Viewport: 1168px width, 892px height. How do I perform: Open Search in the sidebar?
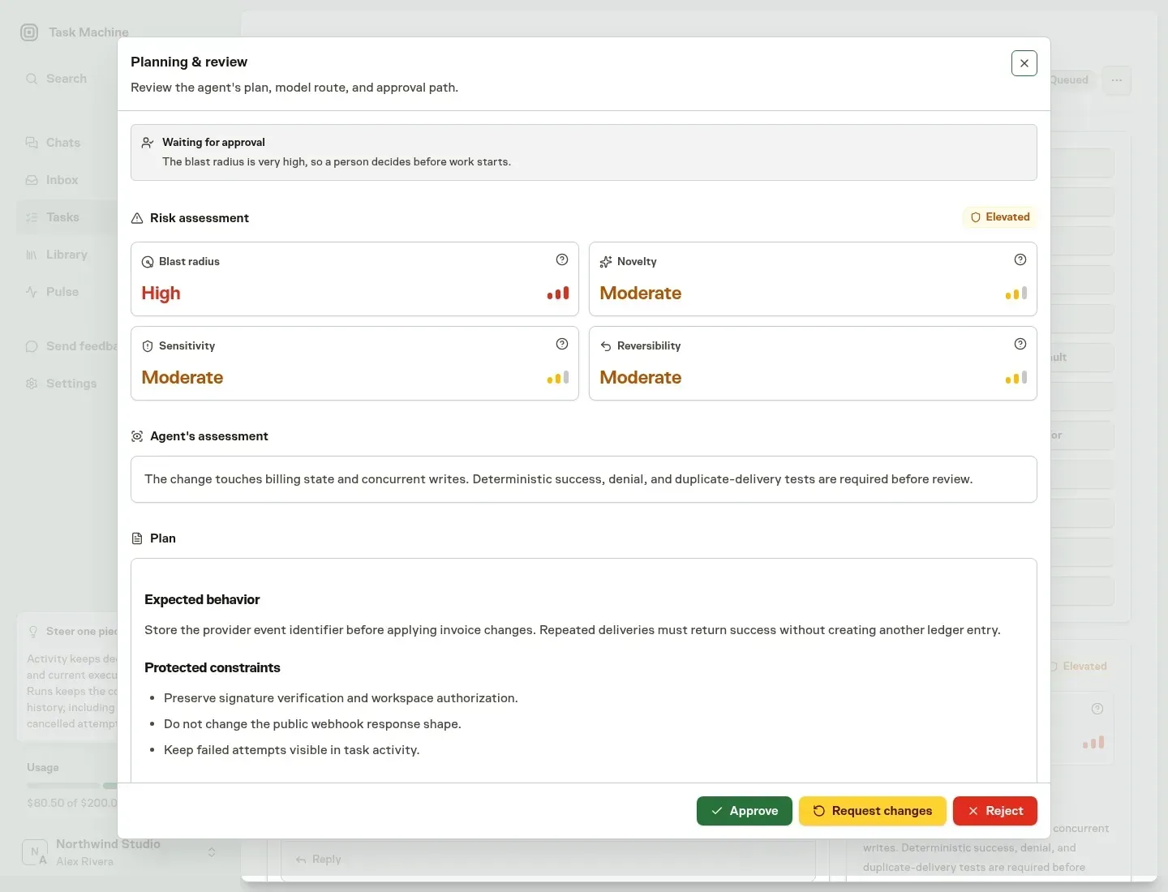point(67,79)
